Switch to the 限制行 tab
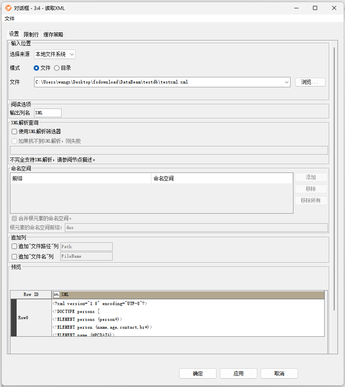The image size is (345, 387). pyautogui.click(x=31, y=35)
